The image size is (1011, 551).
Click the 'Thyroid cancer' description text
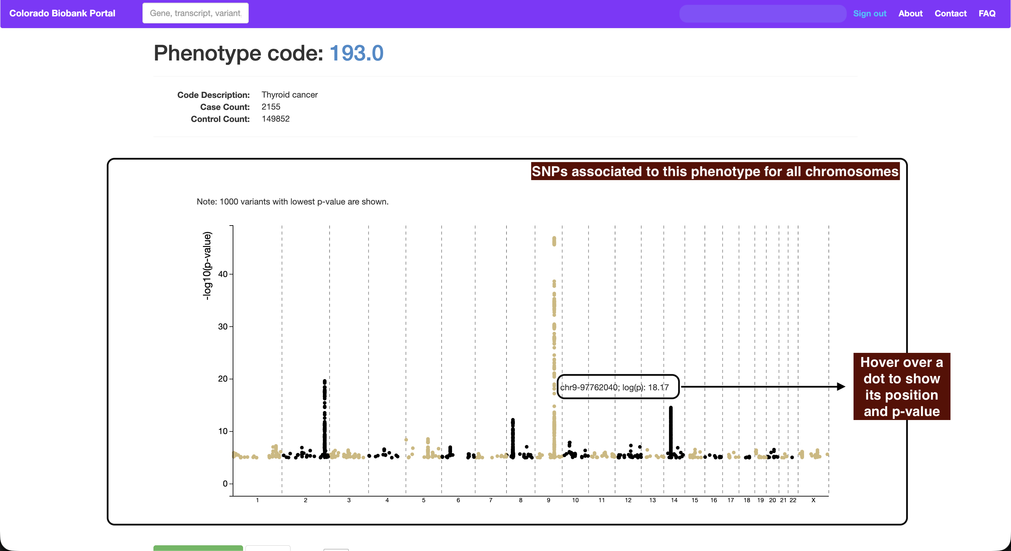[290, 95]
